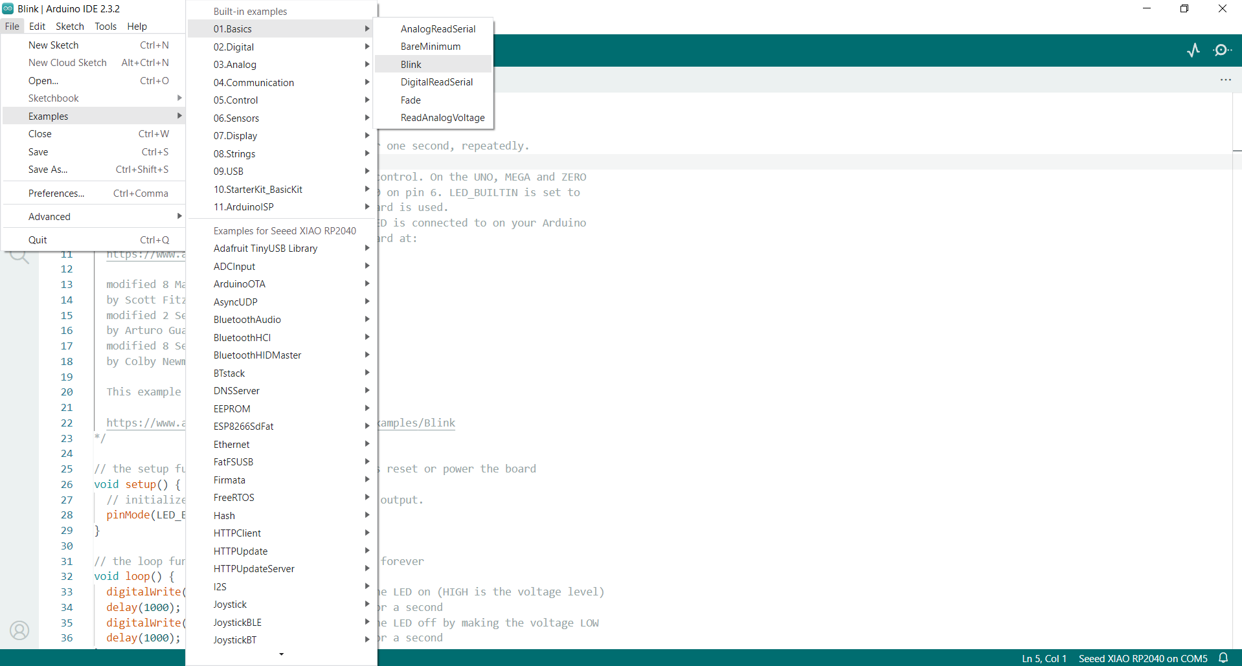Viewport: 1242px width, 666px height.
Task: Select Save in the File menu
Action: pyautogui.click(x=94, y=152)
